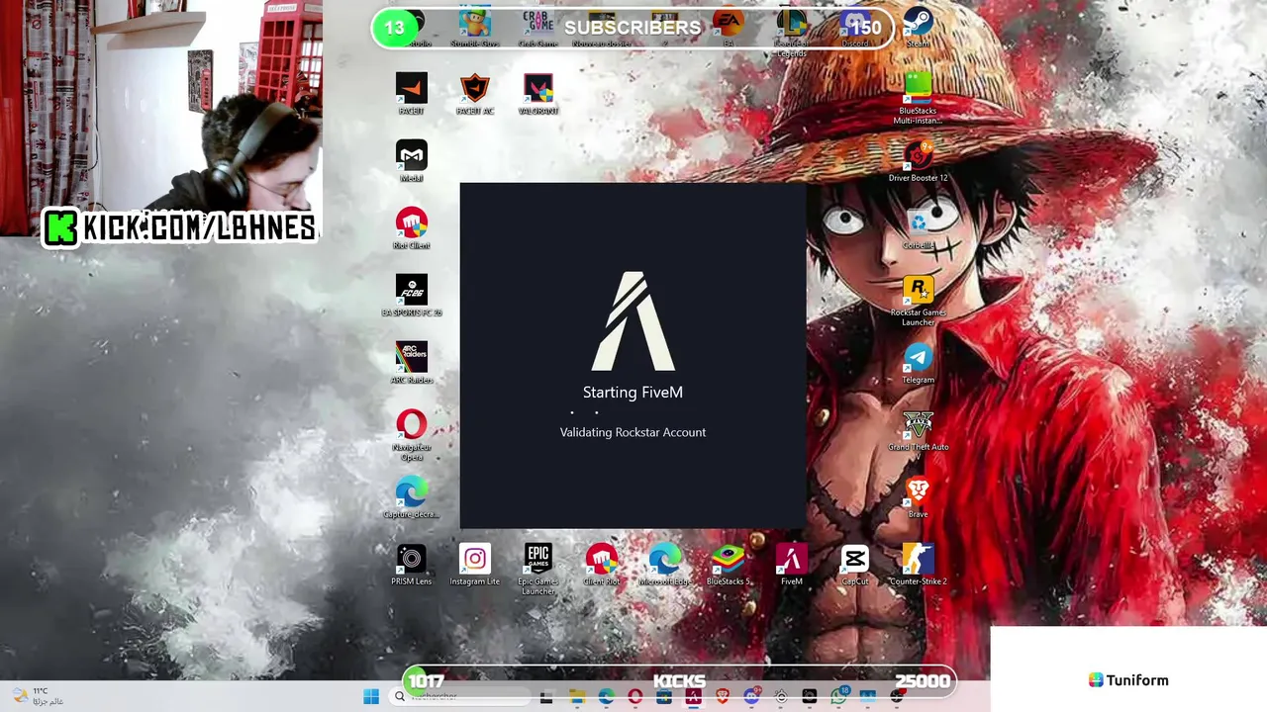Screen dimensions: 1267x712
Task: Launch the Rockstar Games Launcher shortcut
Action: click(x=919, y=301)
